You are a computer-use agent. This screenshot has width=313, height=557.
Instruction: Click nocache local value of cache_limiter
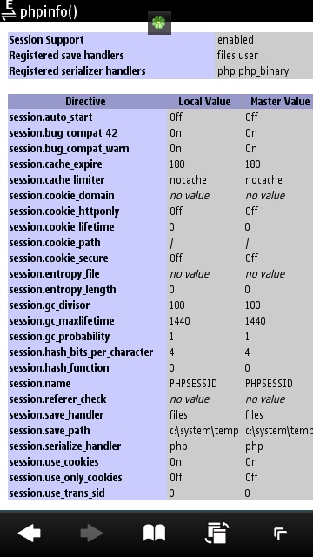(188, 180)
